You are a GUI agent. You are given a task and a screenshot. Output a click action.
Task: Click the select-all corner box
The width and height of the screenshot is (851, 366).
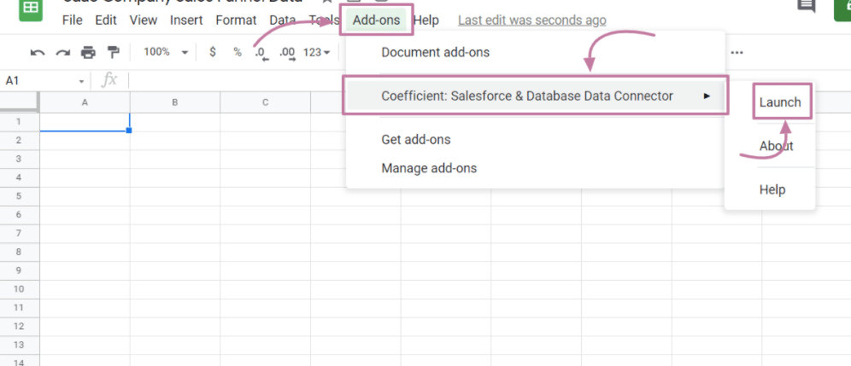tap(19, 102)
